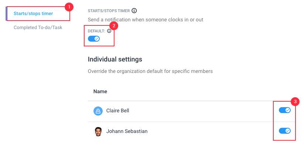Screen dimensions: 304x151
Task: Click Claire Bell's blue avatar icon
Action: (98, 111)
